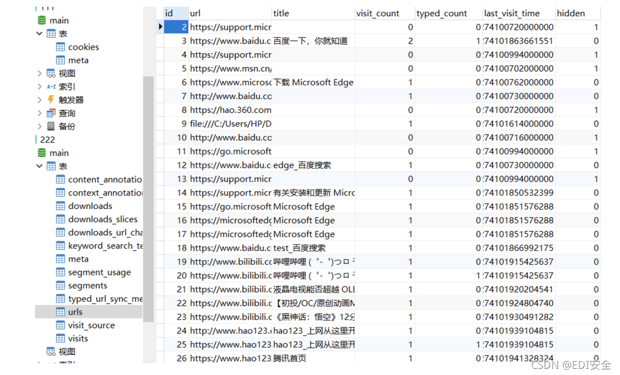This screenshot has width=620, height=375.
Task: Select the lower main database icon
Action: click(x=42, y=153)
